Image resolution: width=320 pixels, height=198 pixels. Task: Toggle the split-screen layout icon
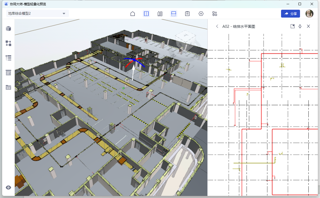(146, 14)
